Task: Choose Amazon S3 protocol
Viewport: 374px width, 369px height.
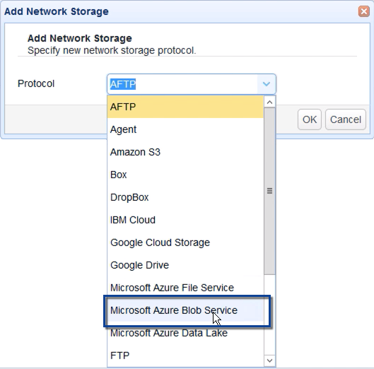Action: tap(185, 152)
